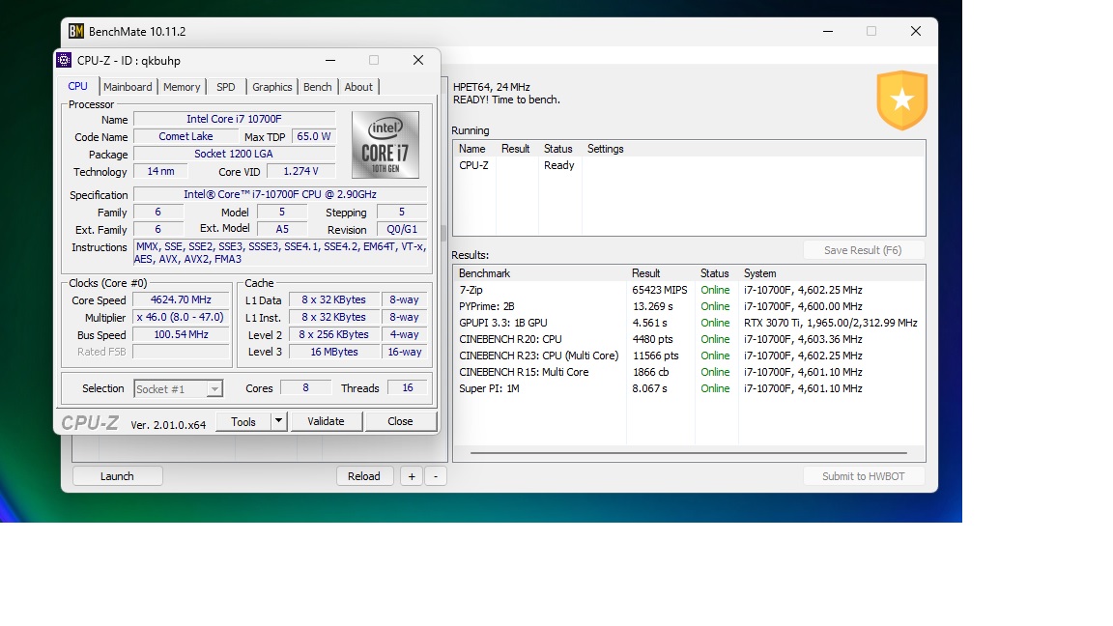Click the Specification field i7-10700F CPU @ 2.90GHz
Image resolution: width=1113 pixels, height=626 pixels.
(279, 194)
